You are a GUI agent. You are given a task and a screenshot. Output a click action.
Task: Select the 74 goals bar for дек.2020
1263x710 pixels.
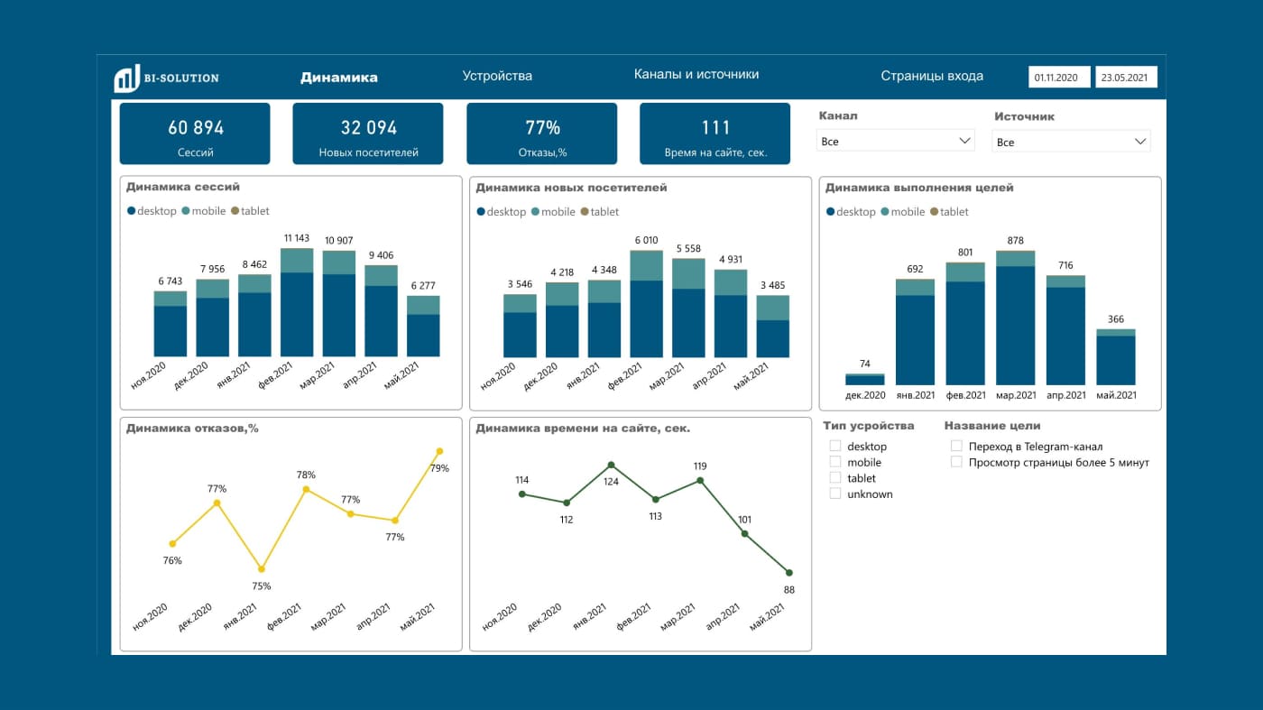[865, 380]
